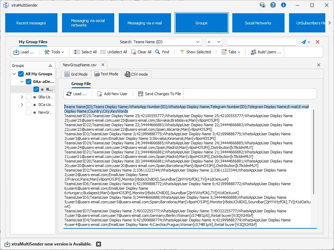
Task: Open the Recent messages section
Action: tap(31, 23)
